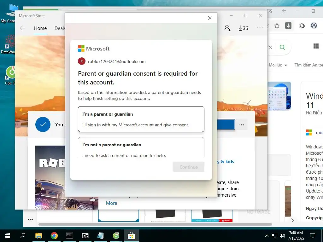The width and height of the screenshot is (323, 242).
Task: Open the Roblox game thumbnail
Action: point(50,178)
